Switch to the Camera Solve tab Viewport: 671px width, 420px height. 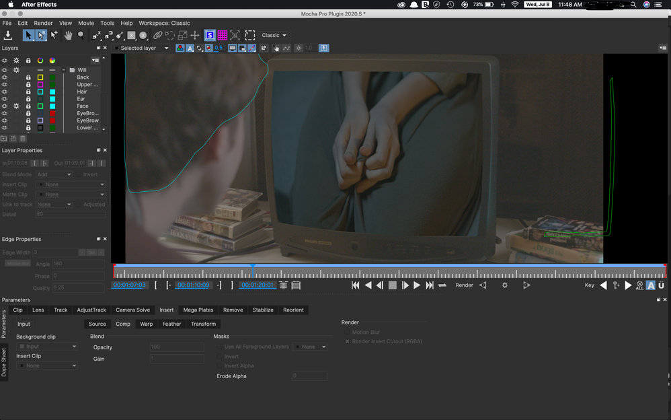(x=132, y=310)
